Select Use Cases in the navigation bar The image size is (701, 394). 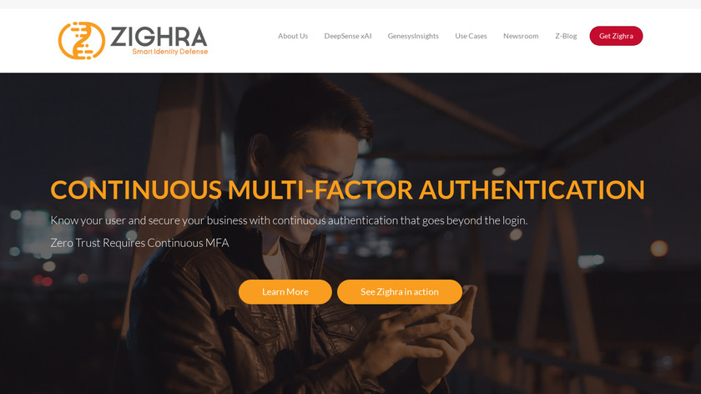(x=471, y=36)
